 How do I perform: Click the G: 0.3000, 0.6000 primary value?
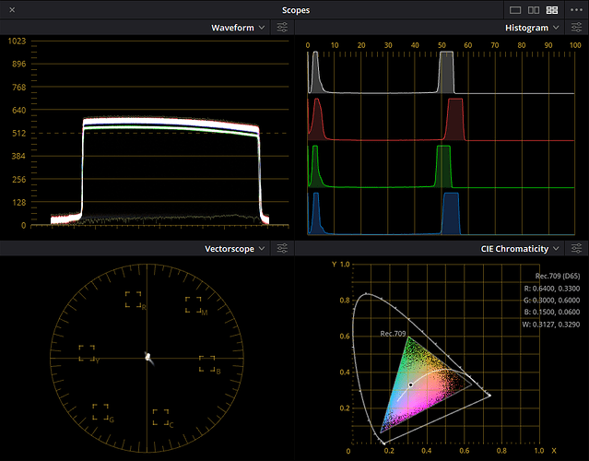point(552,301)
